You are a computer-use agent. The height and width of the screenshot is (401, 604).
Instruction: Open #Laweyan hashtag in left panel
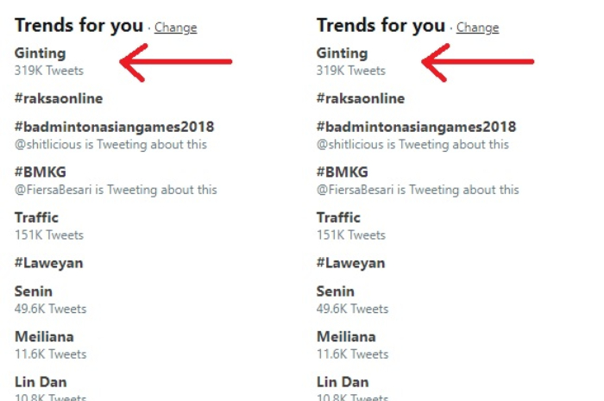pyautogui.click(x=48, y=263)
